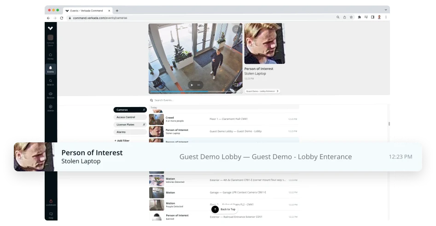The height and width of the screenshot is (226, 436).
Task: Open the Garage LPR Context Camera thumbnail
Action: click(x=157, y=193)
